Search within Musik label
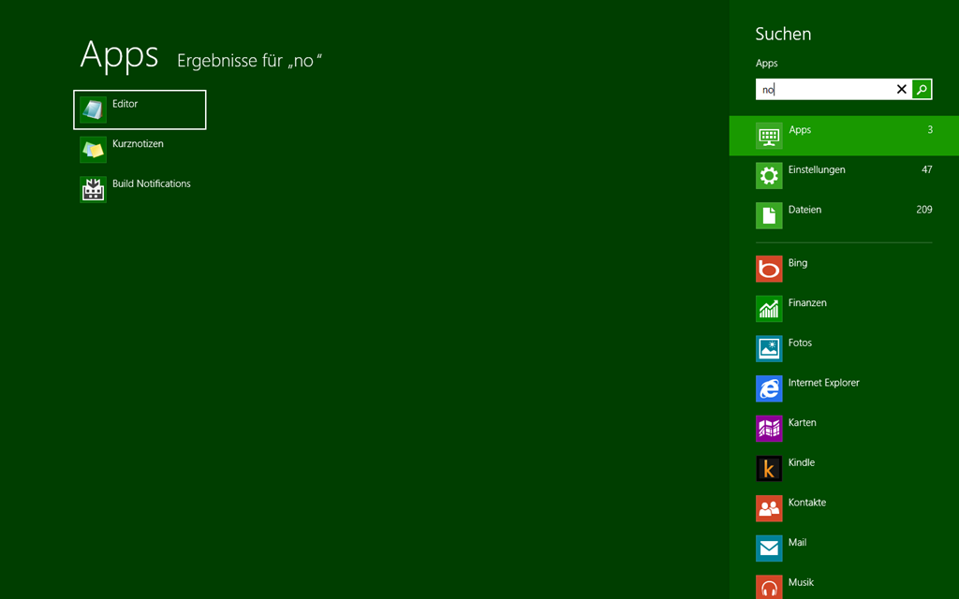 tap(801, 582)
